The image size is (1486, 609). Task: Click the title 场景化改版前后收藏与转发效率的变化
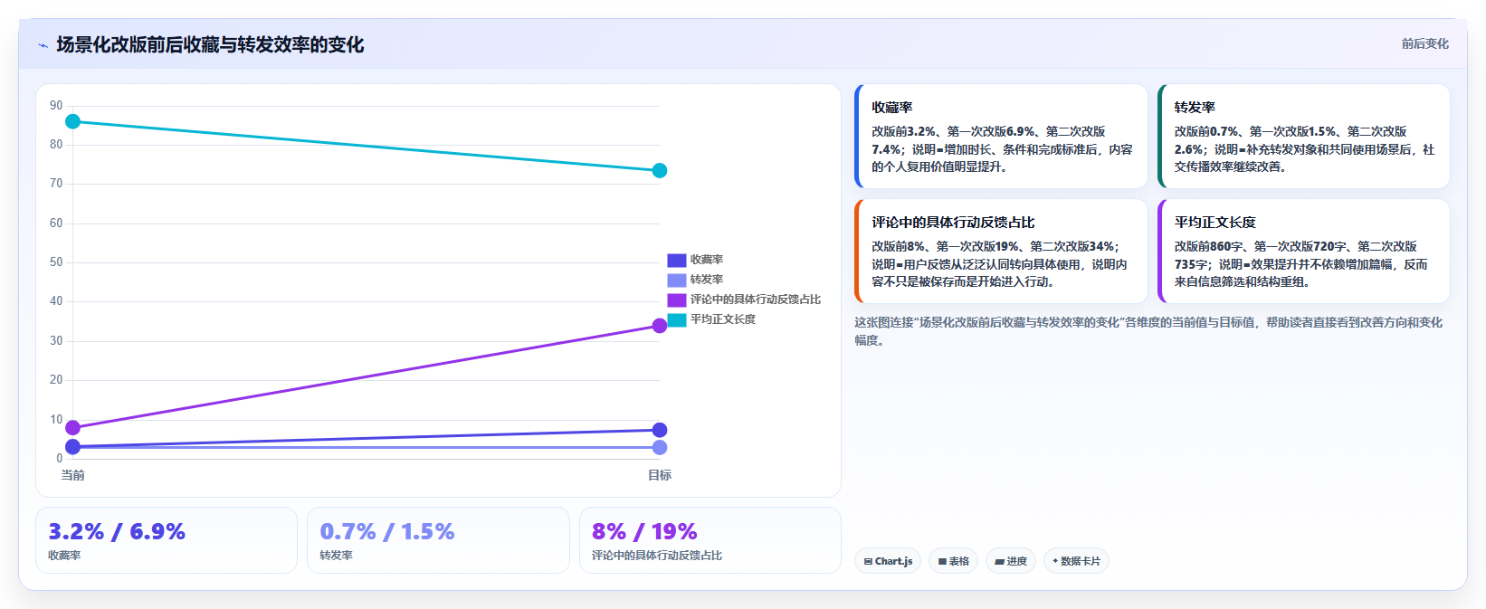(x=210, y=44)
